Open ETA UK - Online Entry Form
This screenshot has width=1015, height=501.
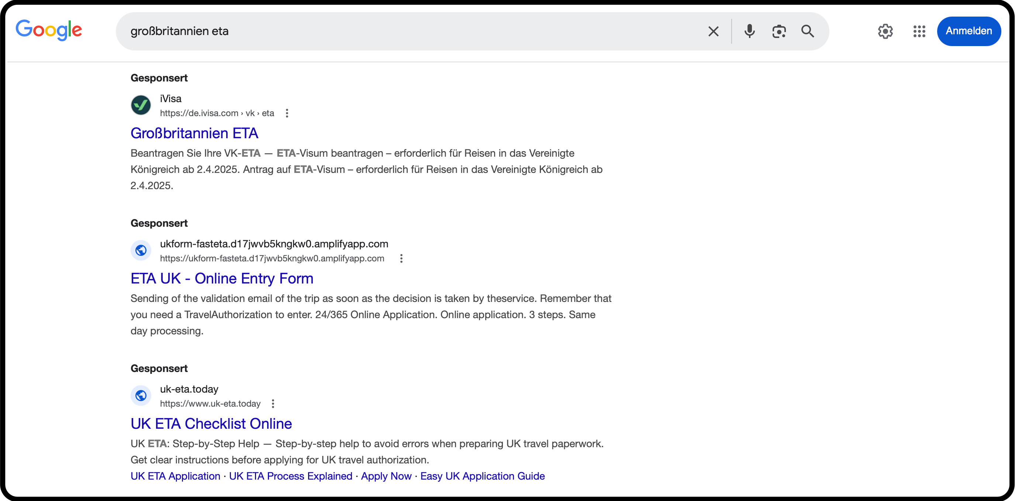(222, 278)
